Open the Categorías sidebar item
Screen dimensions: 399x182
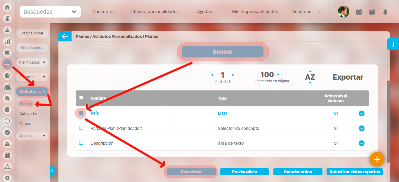coord(29,114)
